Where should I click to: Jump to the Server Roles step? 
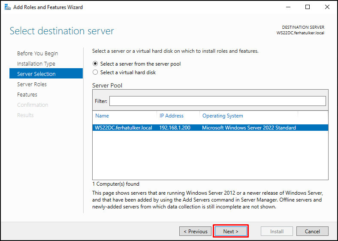pos(32,84)
